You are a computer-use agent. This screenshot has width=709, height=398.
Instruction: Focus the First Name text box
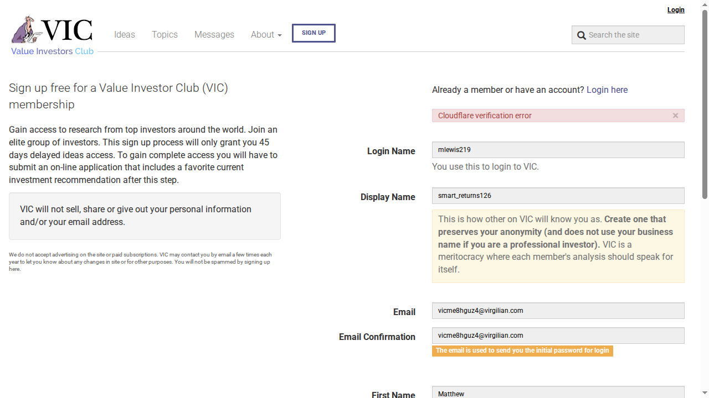558,392
